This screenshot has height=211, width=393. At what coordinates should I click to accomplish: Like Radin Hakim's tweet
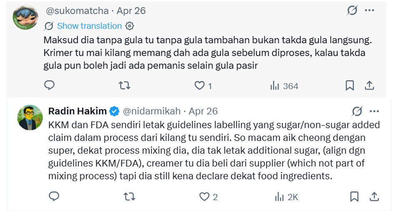tap(204, 196)
